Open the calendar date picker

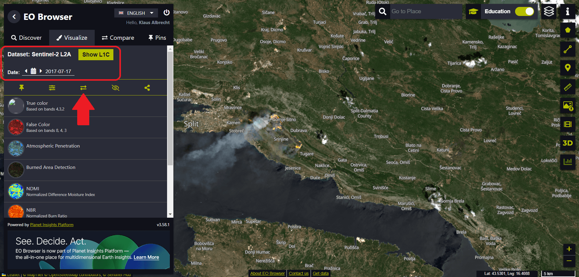33,71
